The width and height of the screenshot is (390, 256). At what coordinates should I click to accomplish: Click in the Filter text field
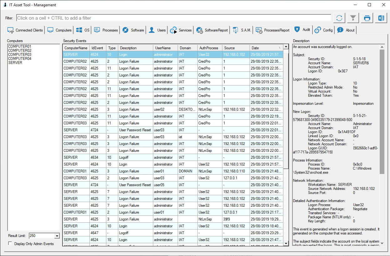(174, 18)
